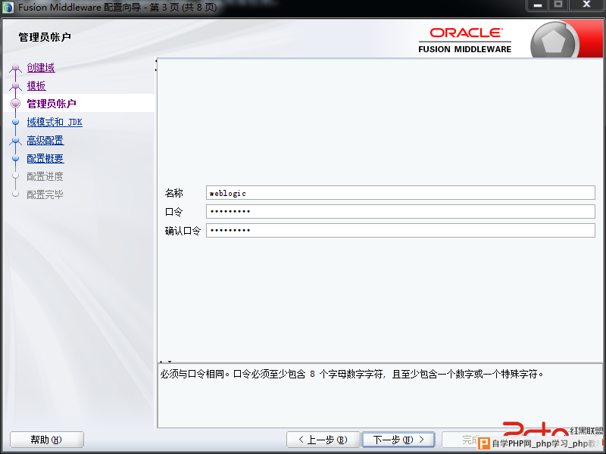This screenshot has width=606, height=454.
Task: Maximize the configuration wizard window
Action: pos(558,5)
